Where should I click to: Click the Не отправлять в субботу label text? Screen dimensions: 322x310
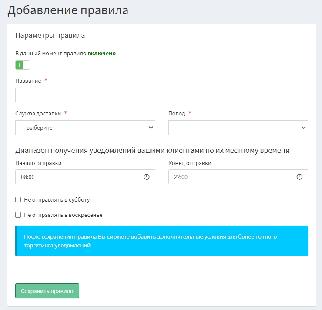[x=57, y=200]
